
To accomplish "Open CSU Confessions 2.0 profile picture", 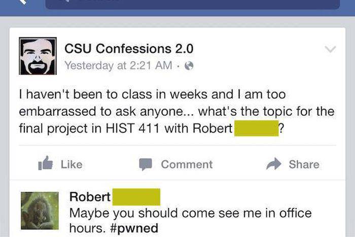I will [38, 56].
